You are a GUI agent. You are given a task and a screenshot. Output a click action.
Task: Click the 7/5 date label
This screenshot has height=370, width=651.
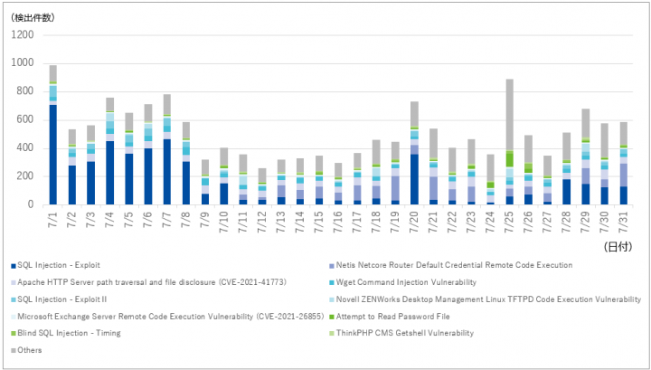coord(129,218)
